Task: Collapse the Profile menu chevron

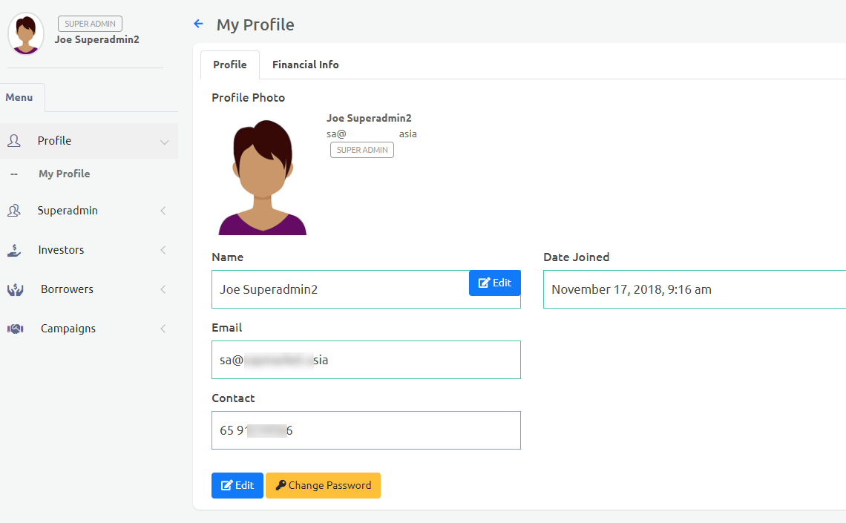Action: point(164,142)
